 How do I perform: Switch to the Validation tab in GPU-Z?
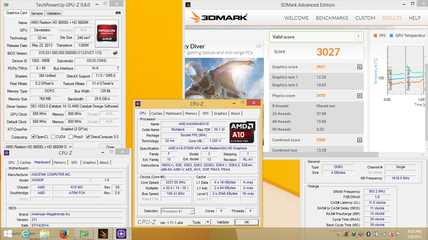(x=54, y=13)
